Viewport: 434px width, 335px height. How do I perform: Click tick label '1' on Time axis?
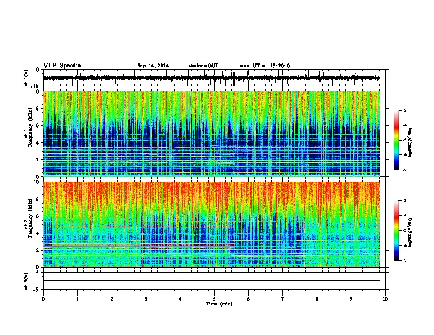[x=77, y=299]
